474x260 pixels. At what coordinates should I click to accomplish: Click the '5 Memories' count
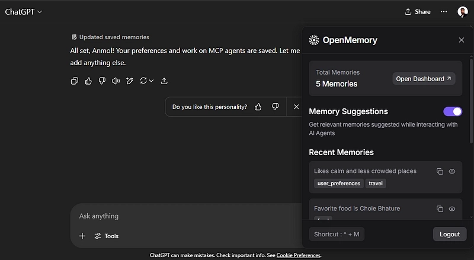click(x=337, y=84)
